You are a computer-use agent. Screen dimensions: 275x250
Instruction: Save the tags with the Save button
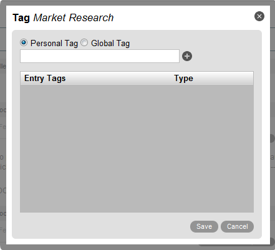point(204,226)
